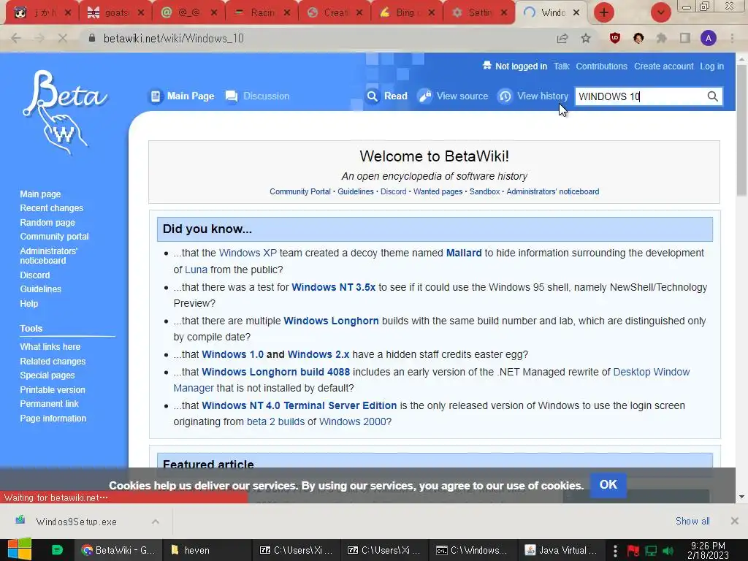Open the Main Page tab on wiki

(x=182, y=96)
